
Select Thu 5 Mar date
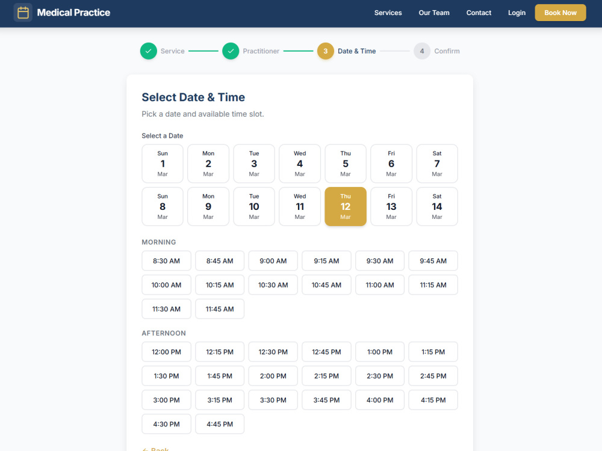pos(346,164)
